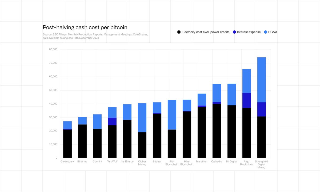The image size is (320, 192).
Task: Click the Cipher Mining axis label
Action: click(142, 163)
